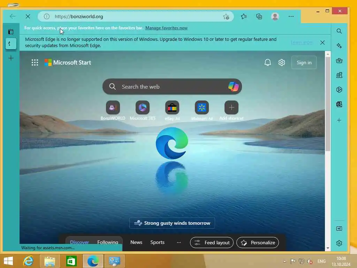The width and height of the screenshot is (357, 268).
Task: Open the Copilot sparkle sidebar icon
Action: pos(339,46)
